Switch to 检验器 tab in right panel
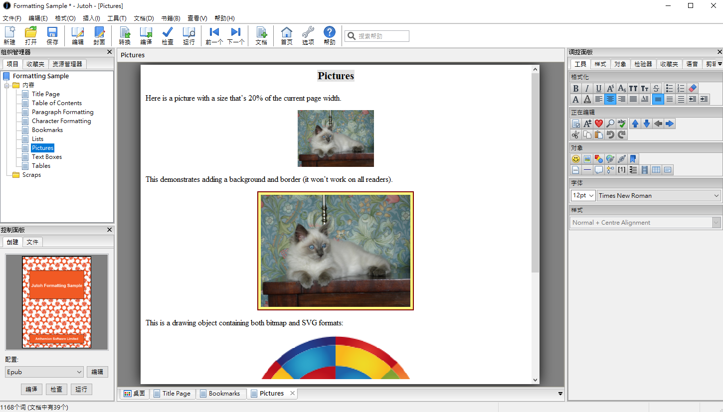 643,64
